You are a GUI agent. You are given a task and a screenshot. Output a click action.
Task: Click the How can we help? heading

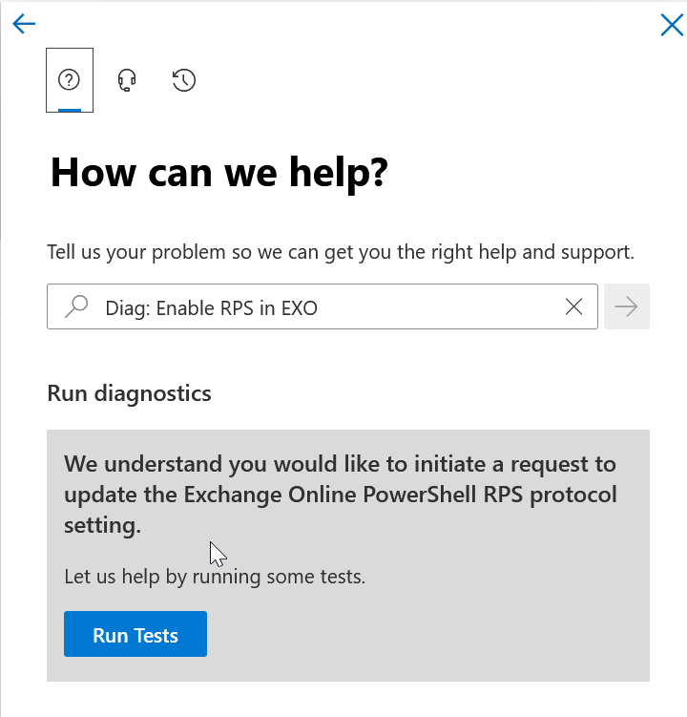pyautogui.click(x=219, y=173)
